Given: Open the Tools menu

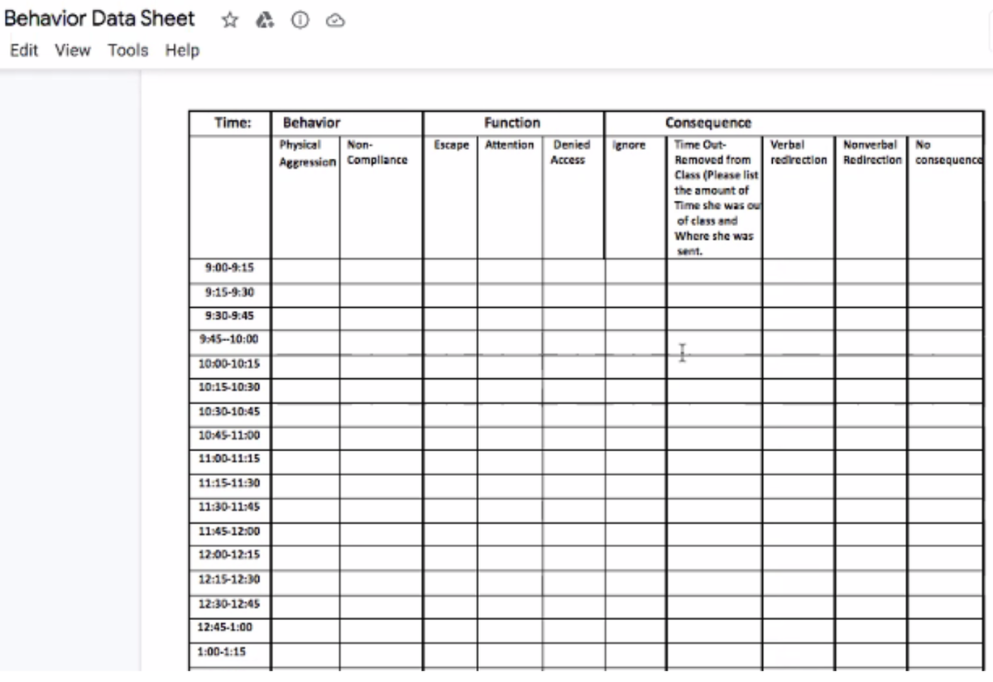Looking at the screenshot, I should 127,50.
